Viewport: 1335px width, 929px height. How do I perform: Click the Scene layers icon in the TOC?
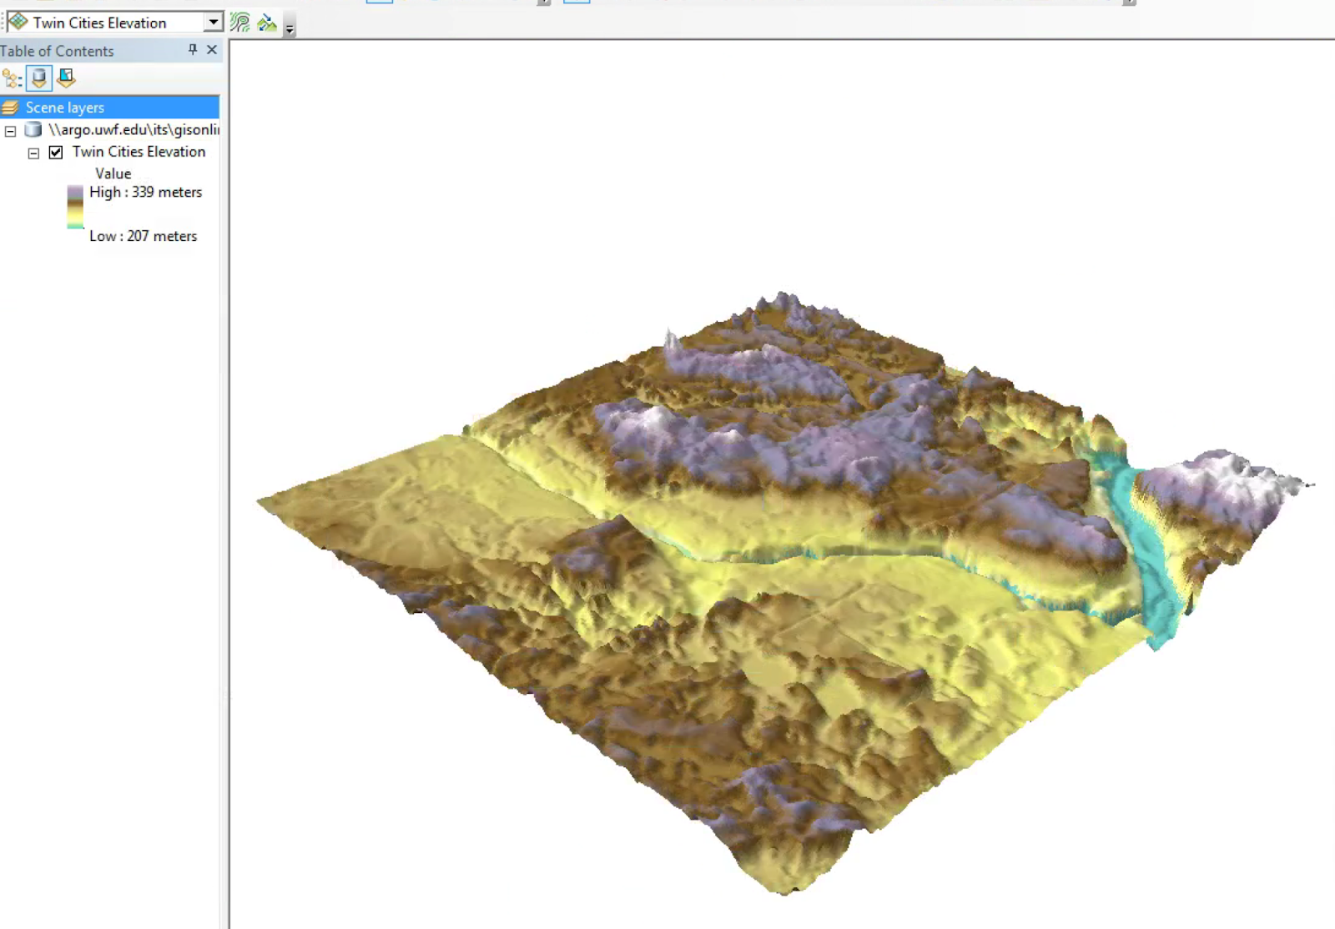point(11,107)
